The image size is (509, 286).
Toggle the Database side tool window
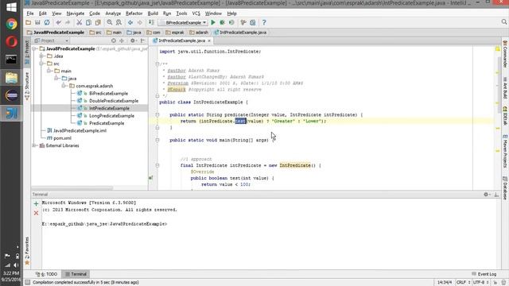pyautogui.click(x=505, y=188)
